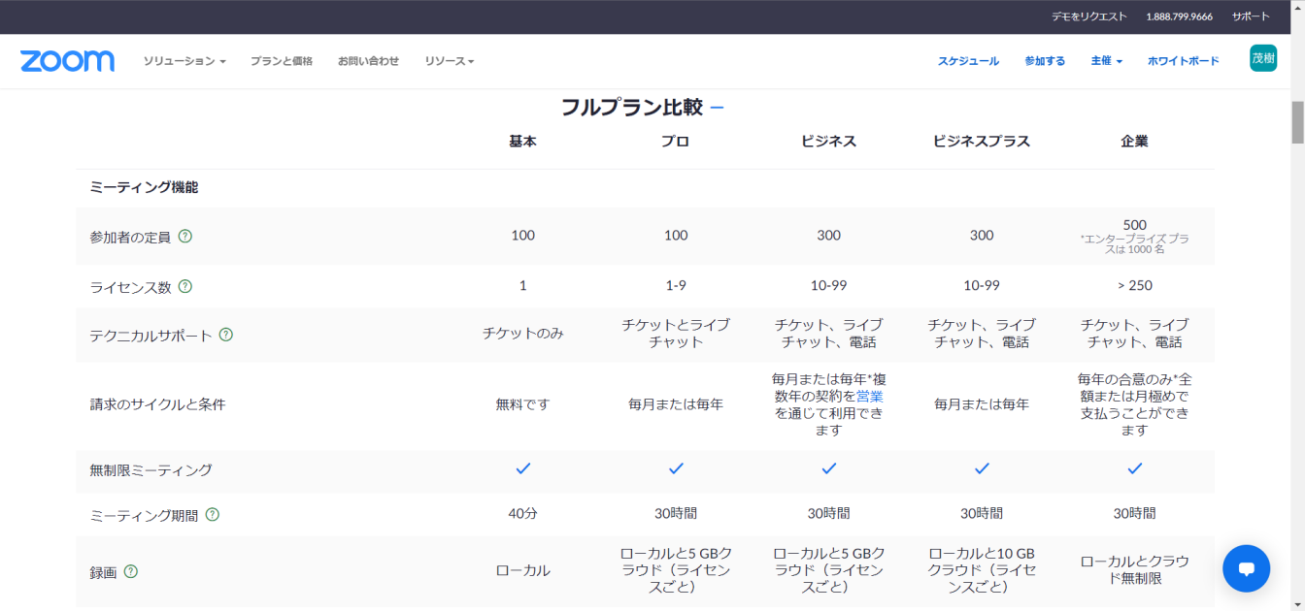Click デモをリクエスト in top bar

[1088, 16]
